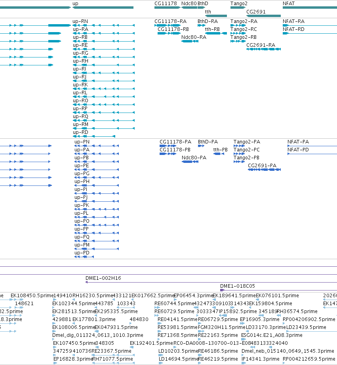
Task: Select the up-PD protein label
Action: pos(82,252)
